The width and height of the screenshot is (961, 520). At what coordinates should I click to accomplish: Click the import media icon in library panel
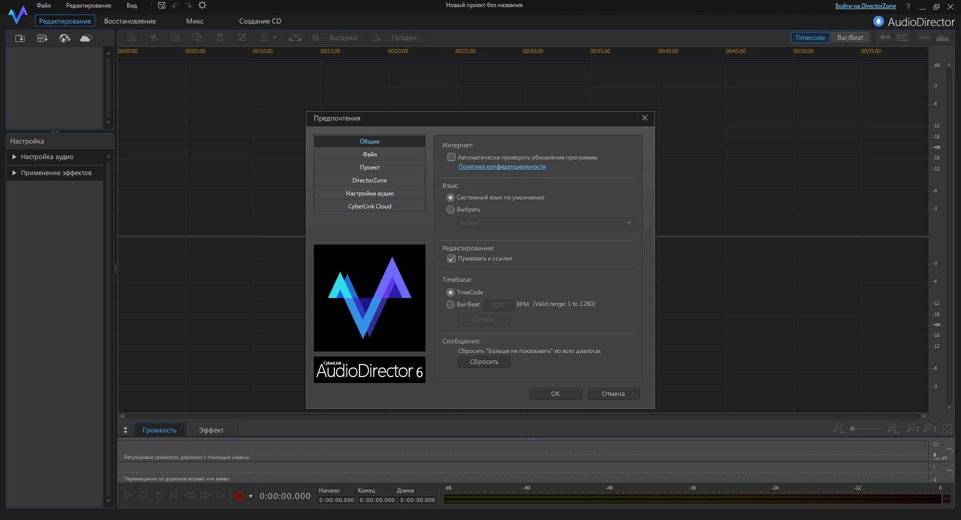tap(20, 38)
